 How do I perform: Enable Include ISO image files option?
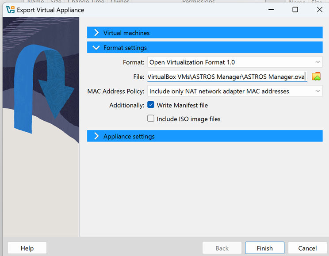pyautogui.click(x=151, y=119)
